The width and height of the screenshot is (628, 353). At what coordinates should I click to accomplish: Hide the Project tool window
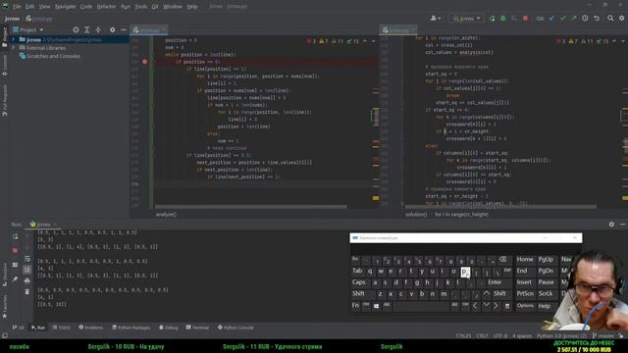tap(124, 30)
